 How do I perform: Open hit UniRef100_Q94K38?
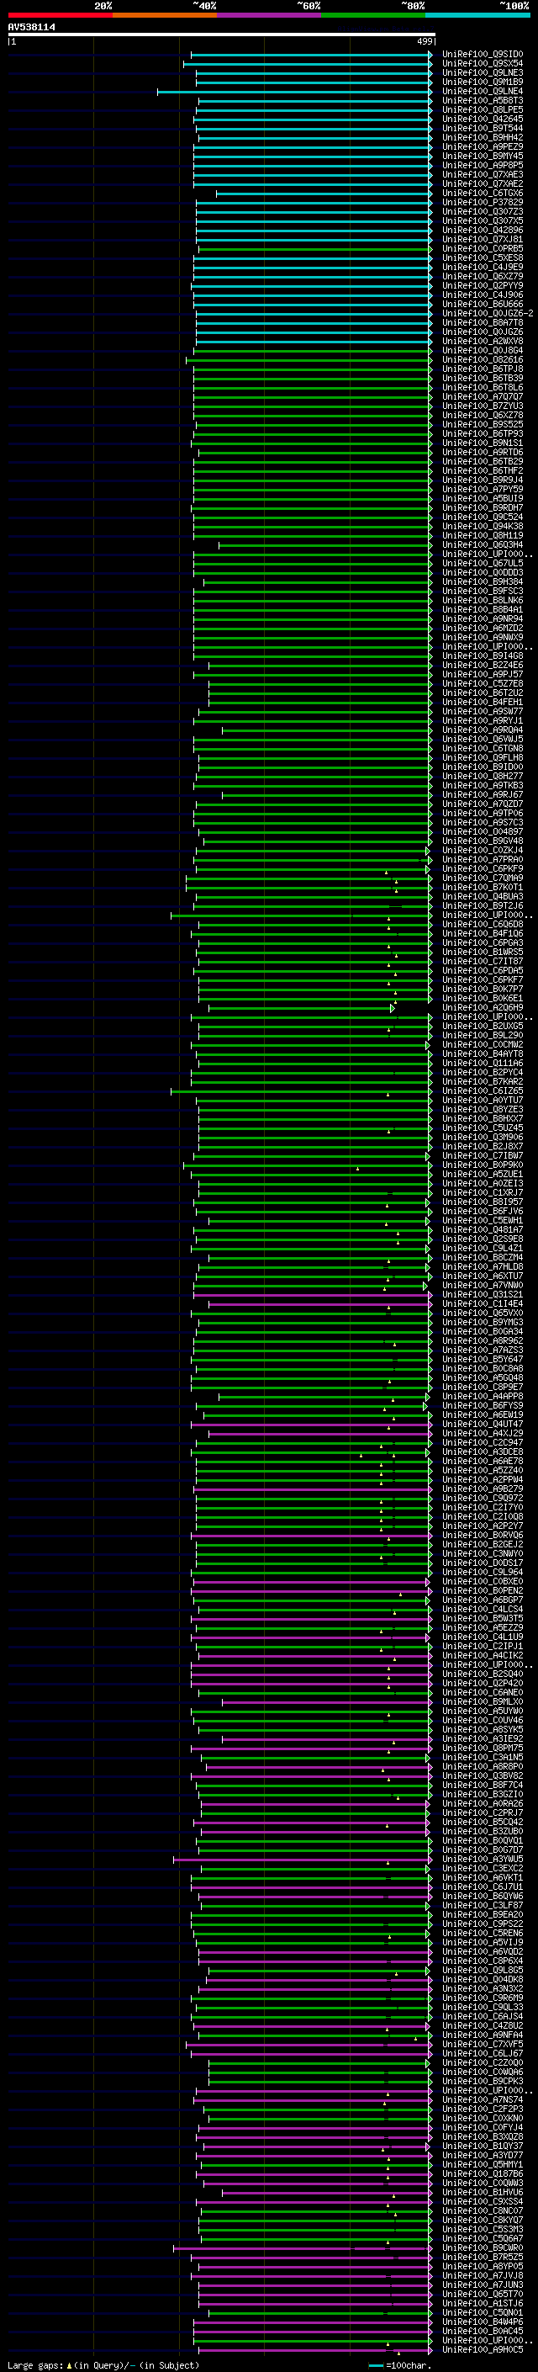483,527
